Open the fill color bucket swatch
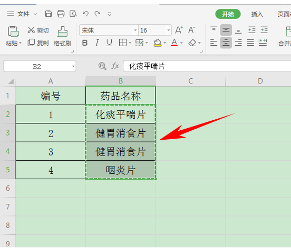The width and height of the screenshot is (291, 250). point(158,43)
